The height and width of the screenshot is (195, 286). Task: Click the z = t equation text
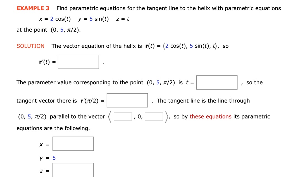pos(123,19)
